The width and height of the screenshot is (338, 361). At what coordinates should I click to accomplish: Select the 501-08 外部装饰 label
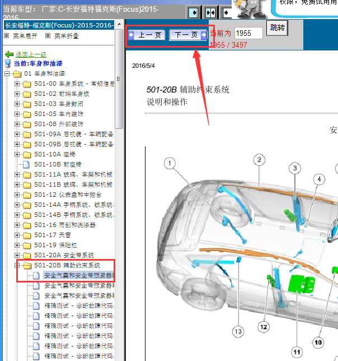click(59, 124)
